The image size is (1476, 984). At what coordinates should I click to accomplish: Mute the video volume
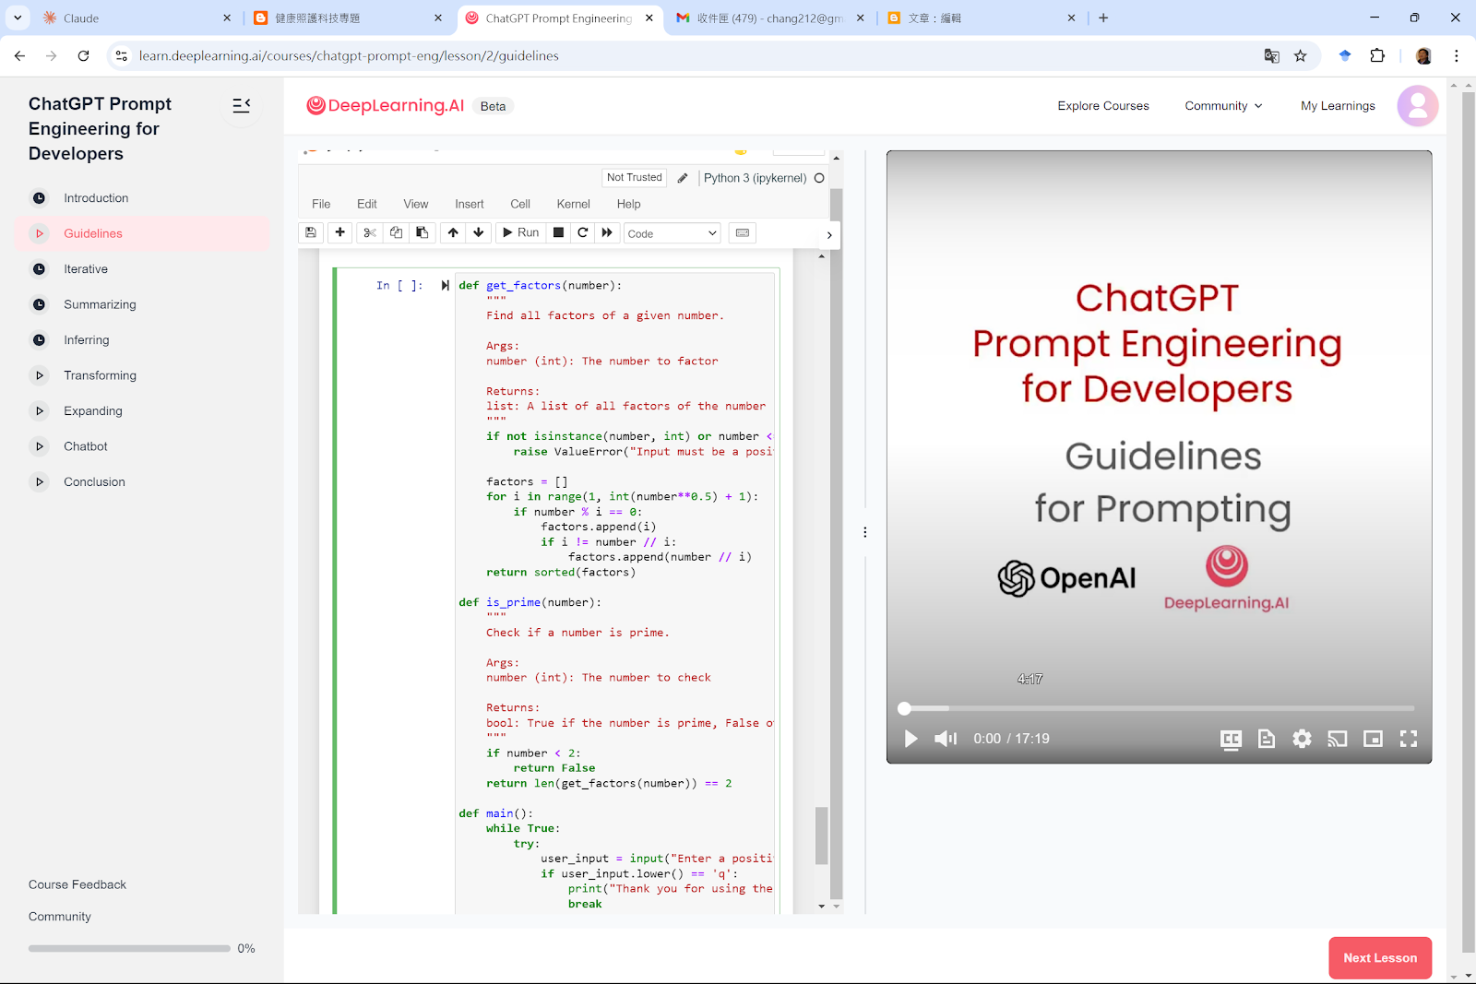pos(946,739)
